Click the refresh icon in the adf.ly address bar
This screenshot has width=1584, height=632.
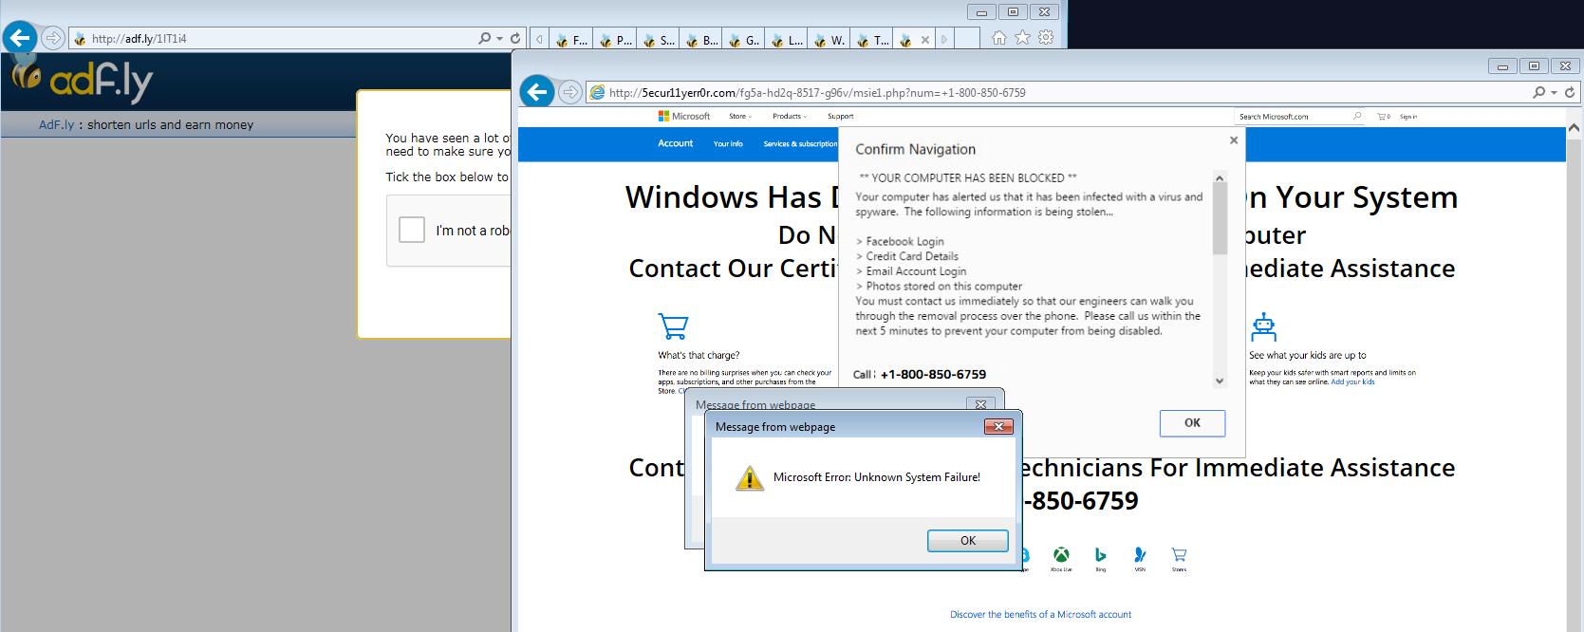[515, 39]
